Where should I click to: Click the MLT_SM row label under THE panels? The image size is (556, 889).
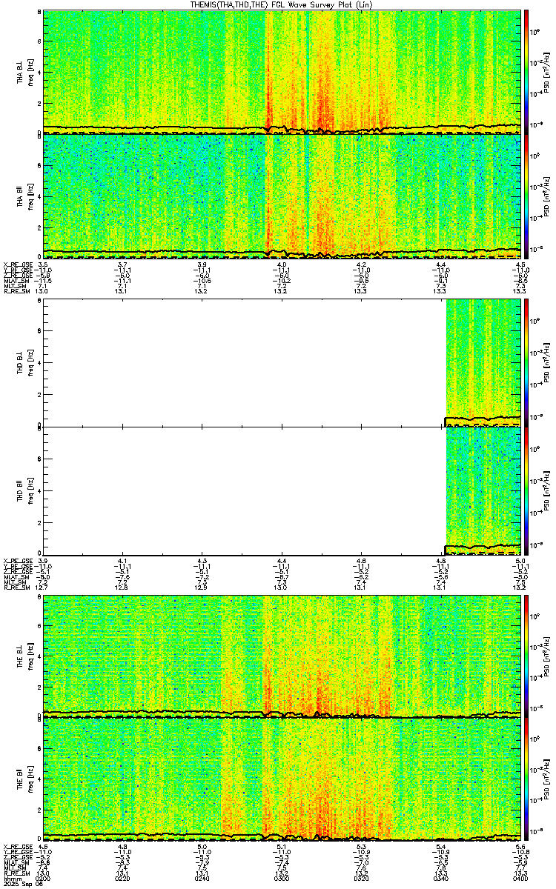point(13,867)
